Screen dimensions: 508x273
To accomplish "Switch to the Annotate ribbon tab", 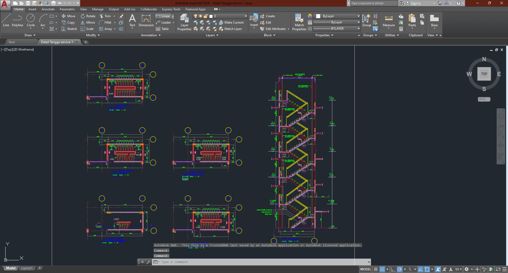I will [x=48, y=9].
